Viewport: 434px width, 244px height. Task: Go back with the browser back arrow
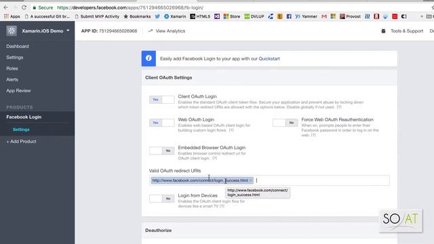point(5,7)
